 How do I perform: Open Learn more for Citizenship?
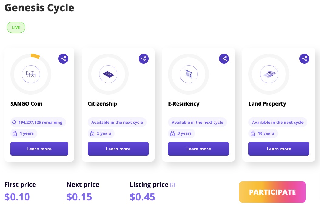tap(118, 149)
